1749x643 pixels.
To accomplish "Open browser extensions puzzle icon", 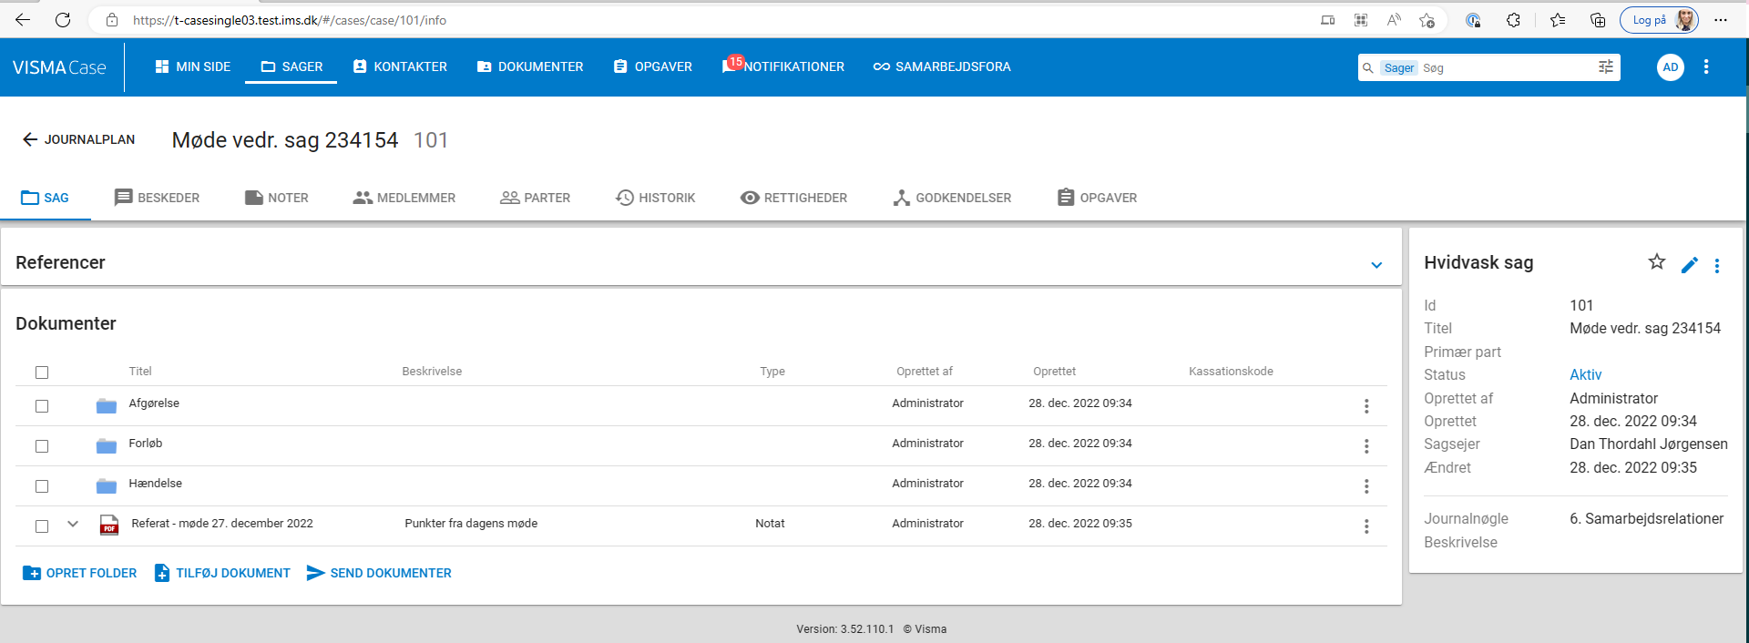I will point(1513,20).
